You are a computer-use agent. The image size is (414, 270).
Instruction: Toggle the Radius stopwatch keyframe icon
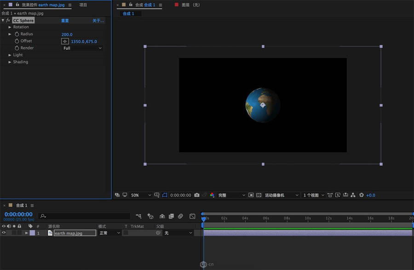coord(17,34)
